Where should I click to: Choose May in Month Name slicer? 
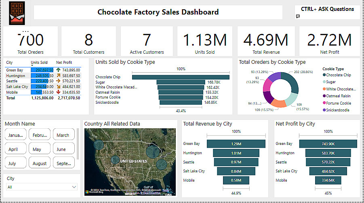tap(40, 149)
